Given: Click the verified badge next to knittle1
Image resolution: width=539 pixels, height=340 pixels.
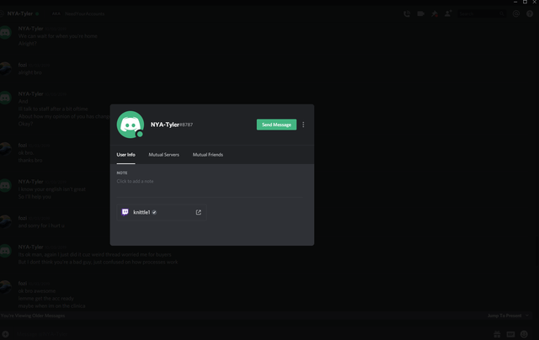Looking at the screenshot, I should [x=154, y=212].
